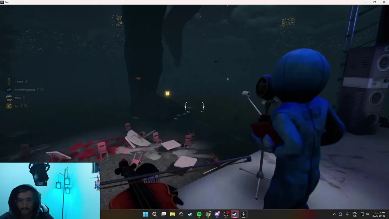Open Task View in the taskbar

(x=164, y=214)
